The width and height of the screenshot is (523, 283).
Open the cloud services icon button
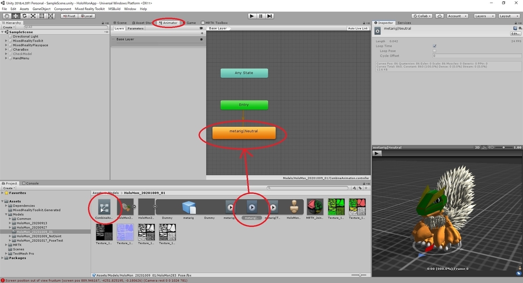tap(439, 16)
